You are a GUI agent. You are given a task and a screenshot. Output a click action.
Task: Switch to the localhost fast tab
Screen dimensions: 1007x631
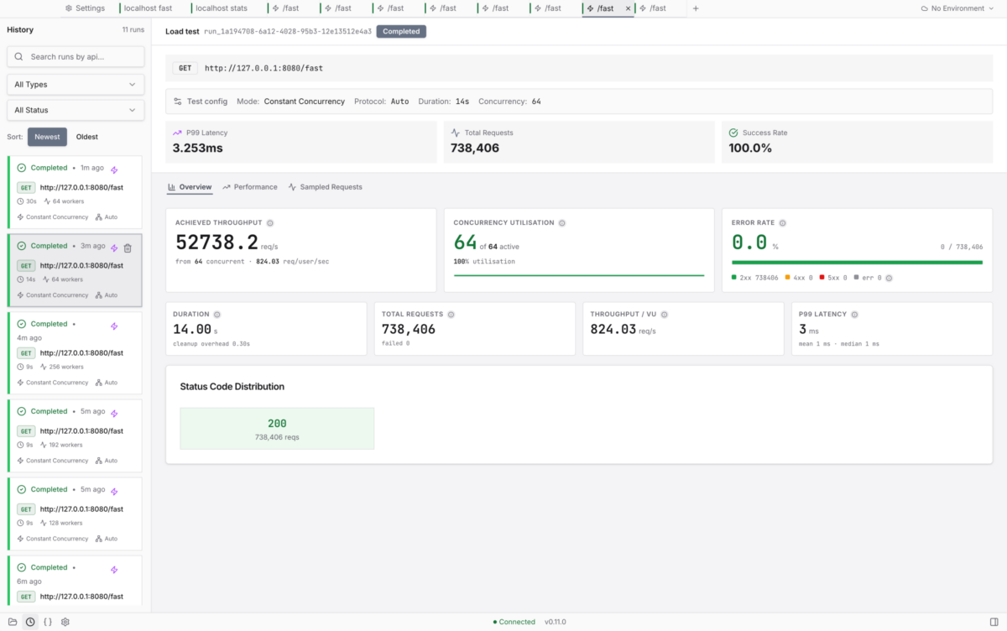(149, 8)
